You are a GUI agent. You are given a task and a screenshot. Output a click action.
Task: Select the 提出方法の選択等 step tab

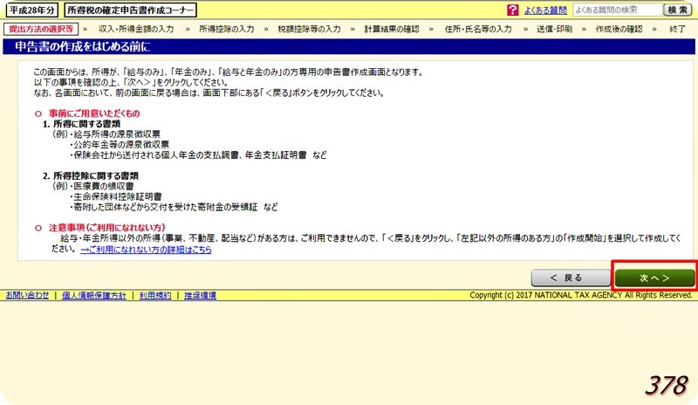[41, 29]
